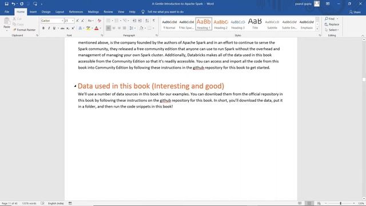The image size is (366, 206).
Task: Decrease paragraph indent
Action: 134,21
